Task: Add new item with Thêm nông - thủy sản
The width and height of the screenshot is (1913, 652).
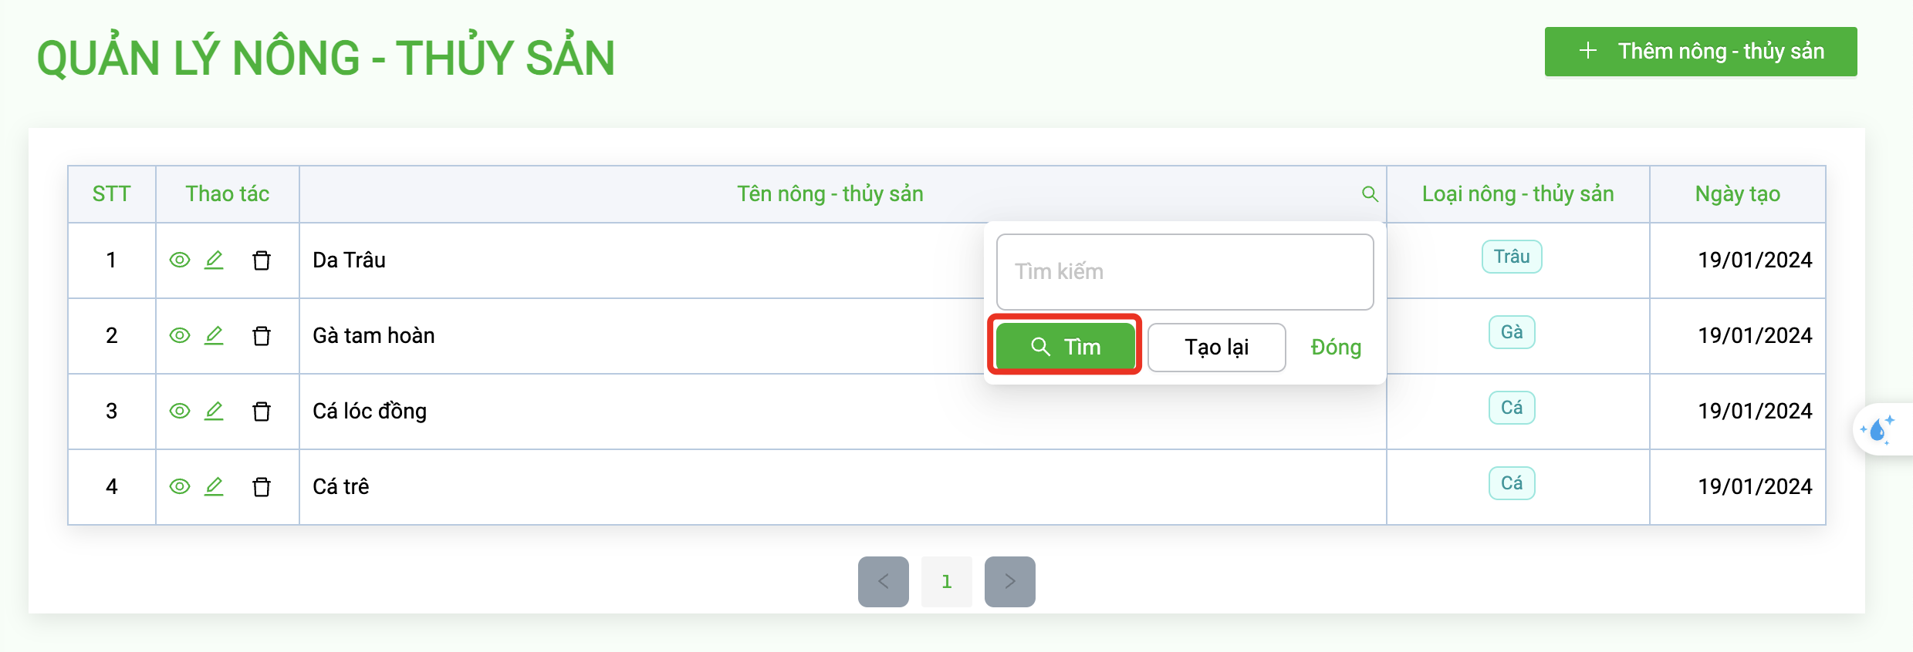Action: (1701, 52)
